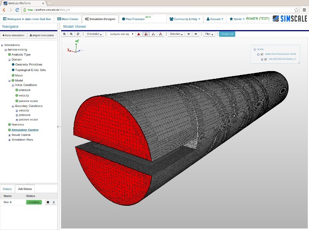Screen dimensions: 309x234
Task: Switch to the History tab
Action: [7, 189]
